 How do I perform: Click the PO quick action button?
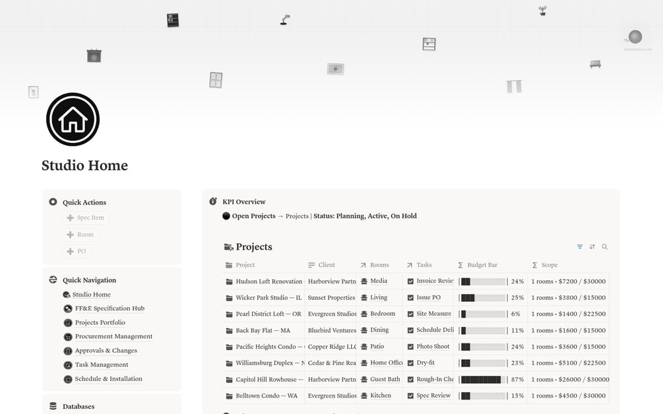(x=77, y=251)
